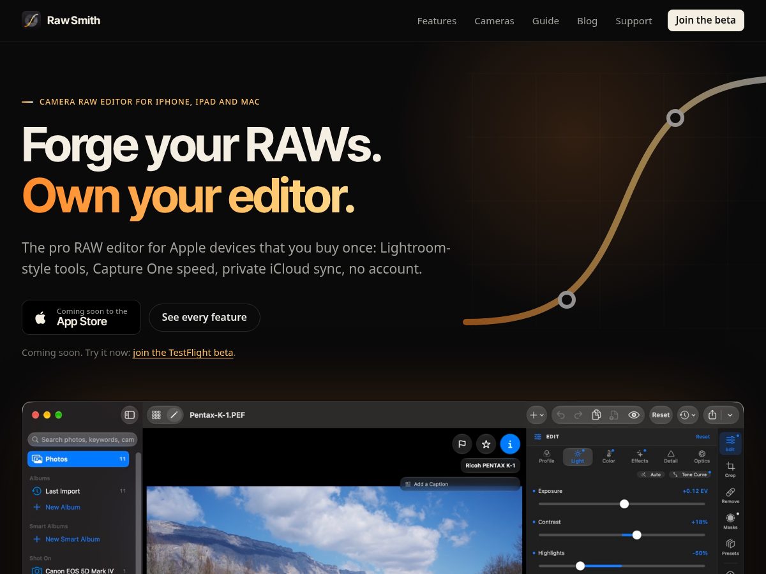The width and height of the screenshot is (766, 574).
Task: Toggle the blue info button
Action: pyautogui.click(x=509, y=444)
